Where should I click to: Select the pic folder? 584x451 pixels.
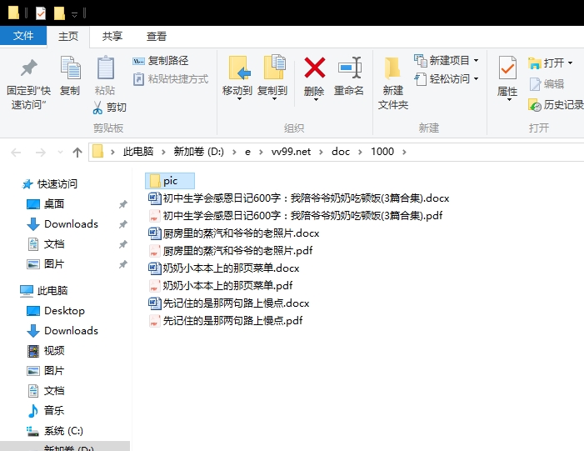pos(169,181)
